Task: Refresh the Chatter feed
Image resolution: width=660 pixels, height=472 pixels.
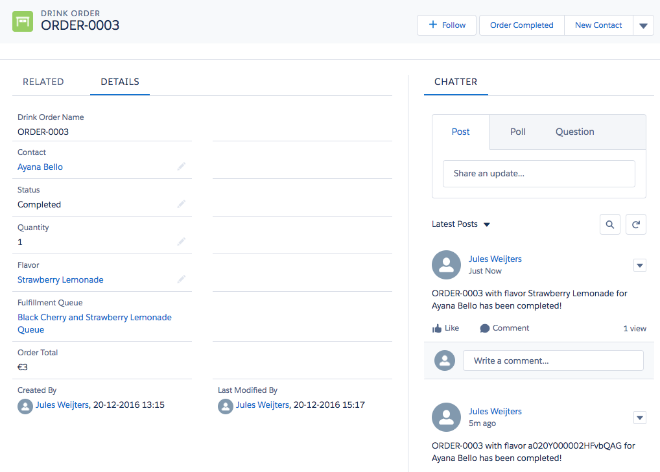Action: tap(636, 224)
